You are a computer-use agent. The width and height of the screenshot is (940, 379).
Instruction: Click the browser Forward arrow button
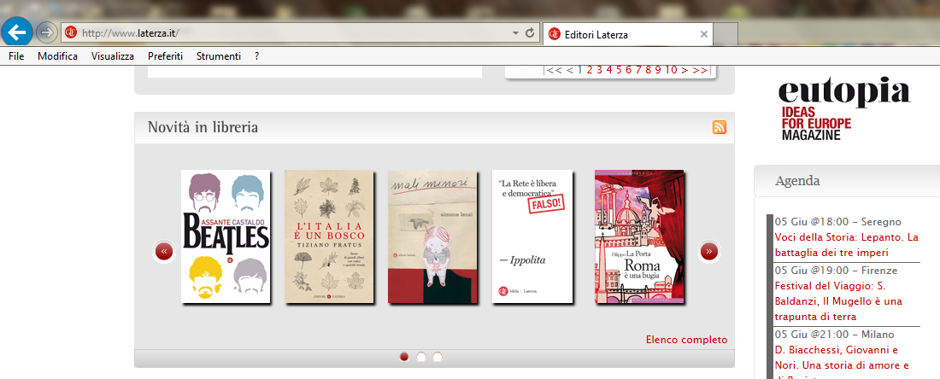point(47,32)
